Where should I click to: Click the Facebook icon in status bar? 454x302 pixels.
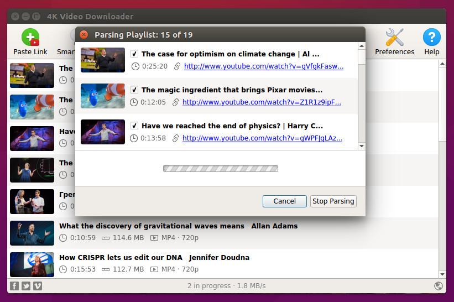[13, 286]
